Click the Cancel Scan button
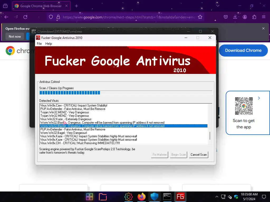Image resolution: width=270 pixels, height=202 pixels. pos(199,155)
